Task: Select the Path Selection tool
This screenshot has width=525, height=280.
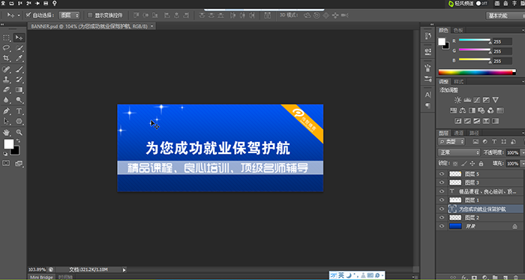Action: 6,121
